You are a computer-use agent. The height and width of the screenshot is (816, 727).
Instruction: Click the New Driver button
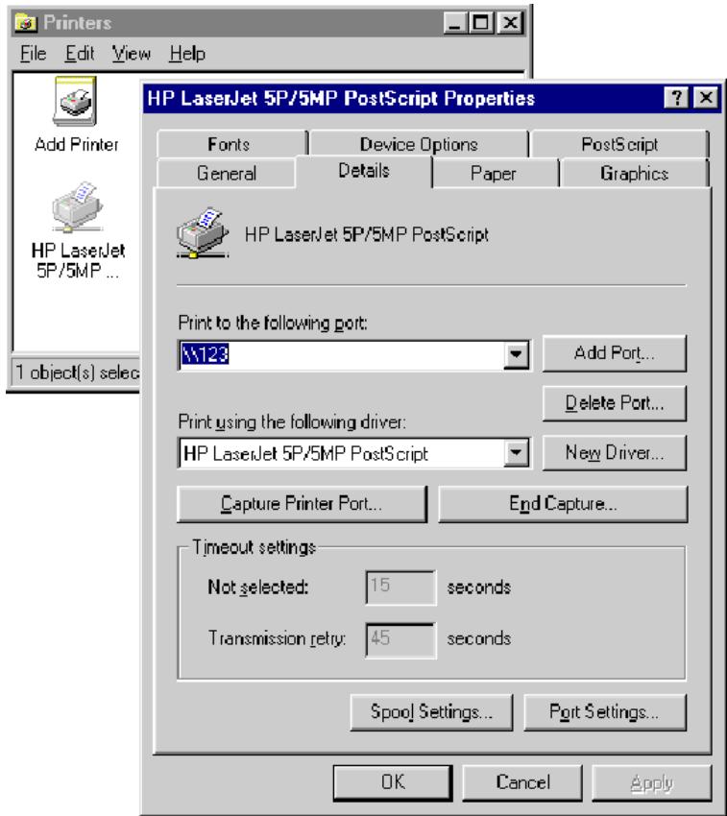click(615, 453)
